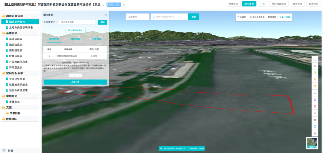Switch to the 分析信息 tab

(x=97, y=39)
